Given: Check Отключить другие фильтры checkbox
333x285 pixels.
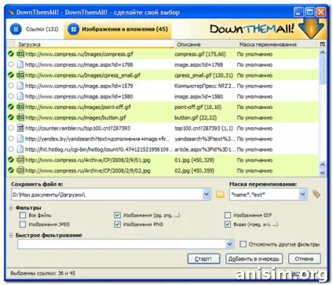Looking at the screenshot, I should (x=243, y=244).
